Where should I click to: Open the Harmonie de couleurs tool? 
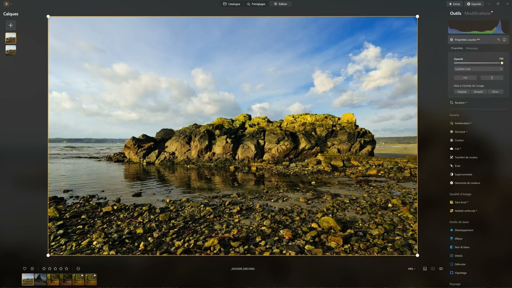(x=465, y=183)
